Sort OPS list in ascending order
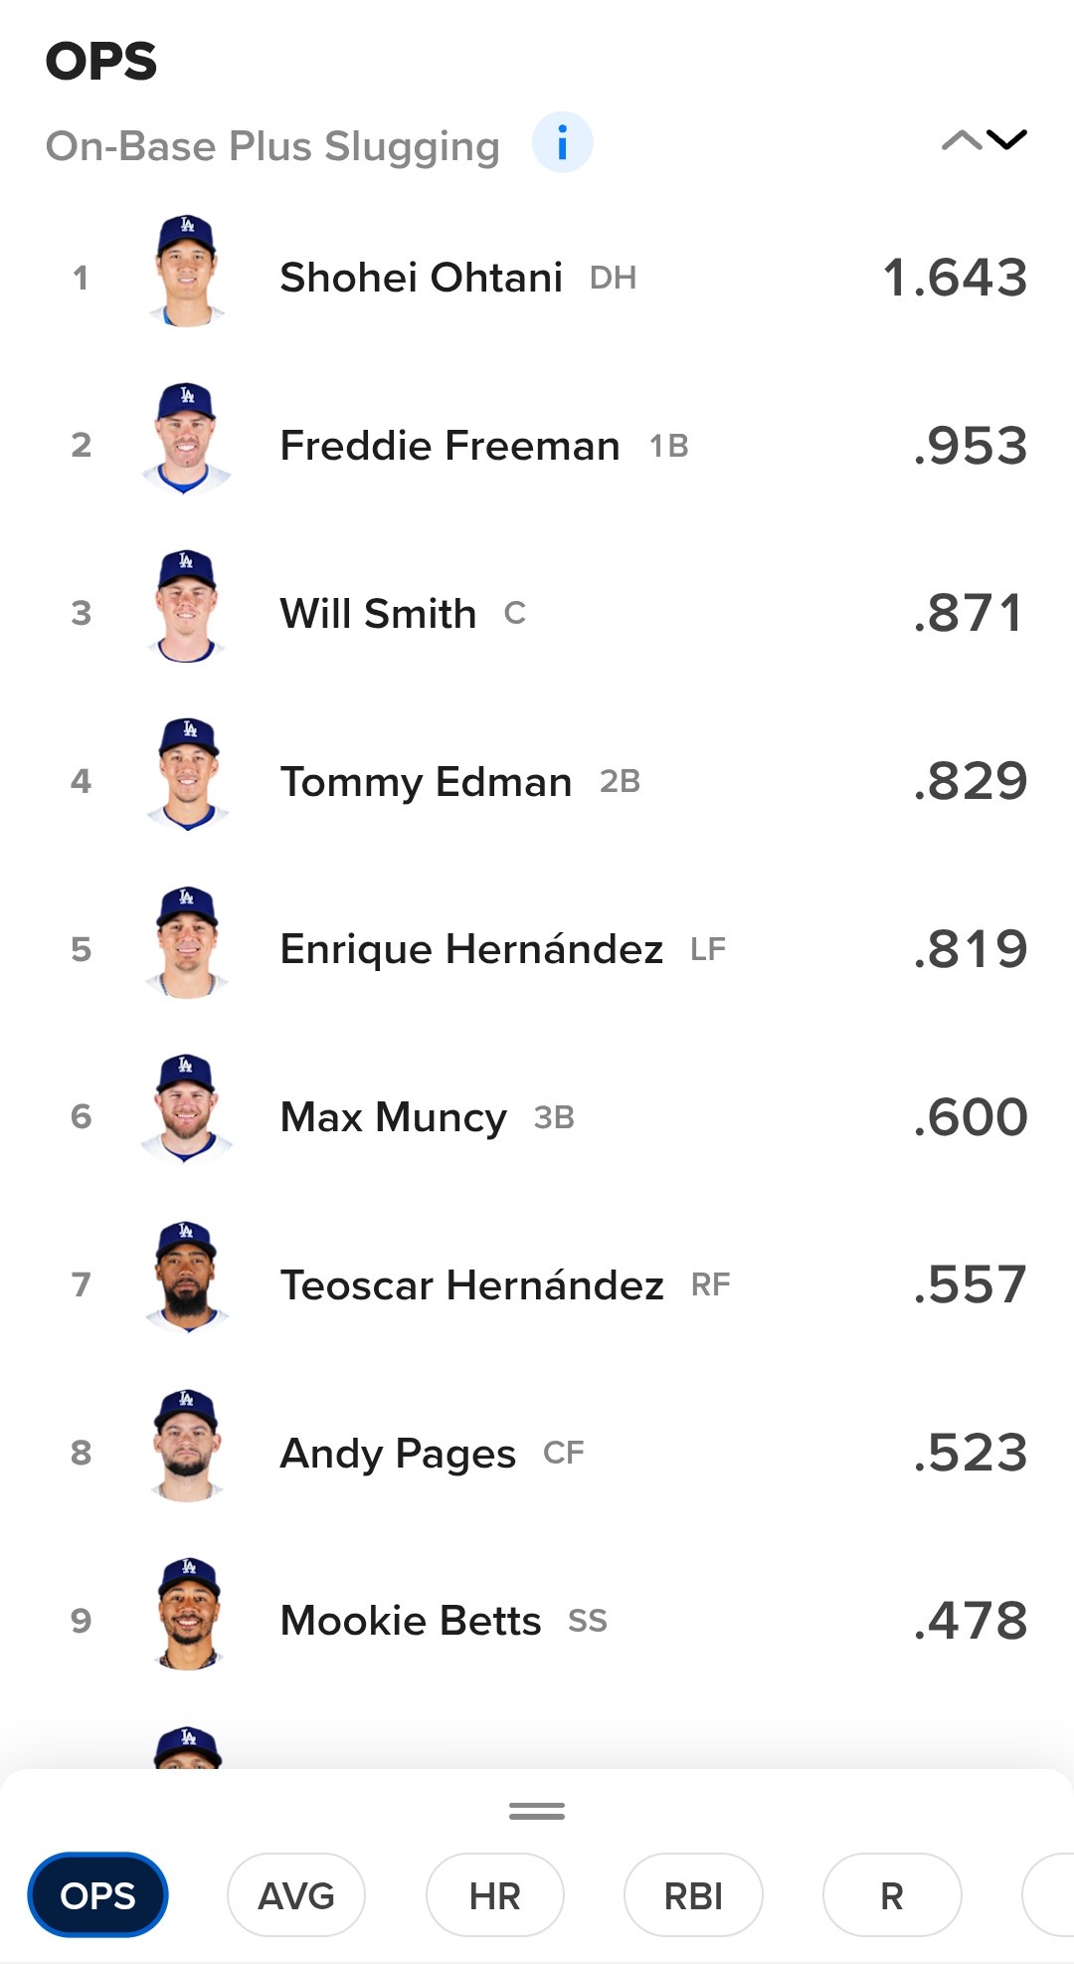 [x=961, y=140]
